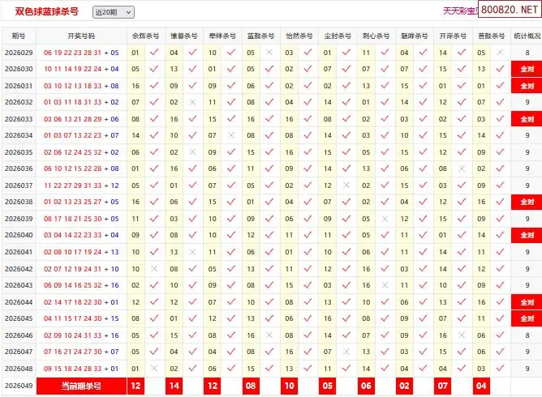The width and height of the screenshot is (542, 397).
Task: Click red number 08 in current period row
Action: (251, 386)
